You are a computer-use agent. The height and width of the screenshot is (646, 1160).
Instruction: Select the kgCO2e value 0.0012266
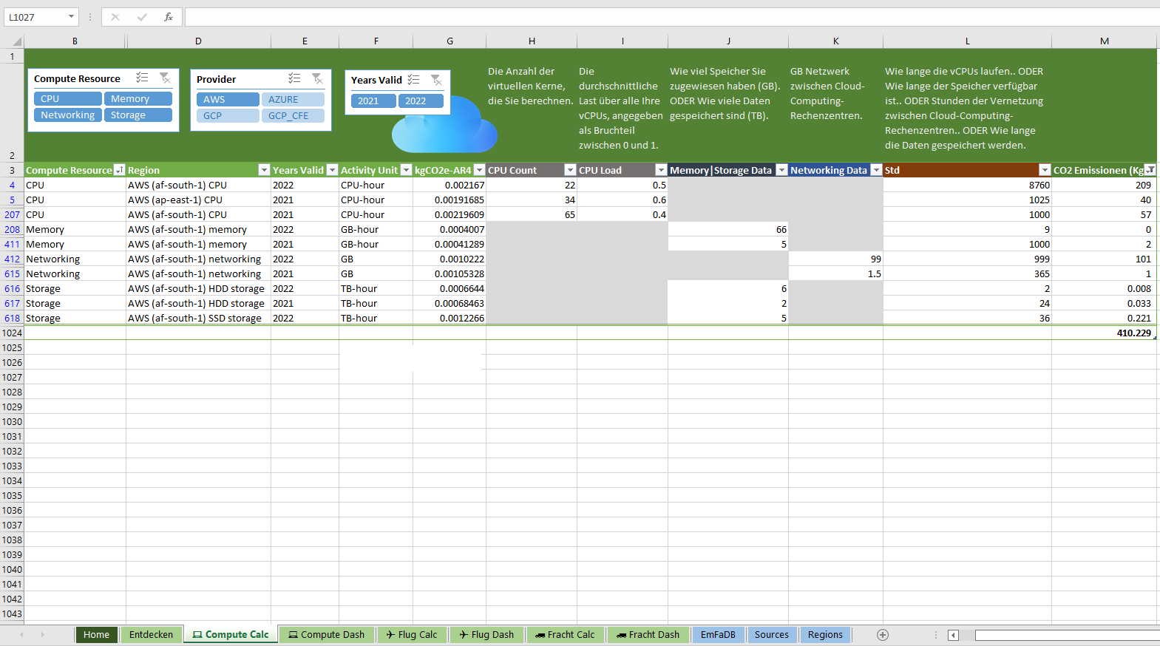(450, 318)
